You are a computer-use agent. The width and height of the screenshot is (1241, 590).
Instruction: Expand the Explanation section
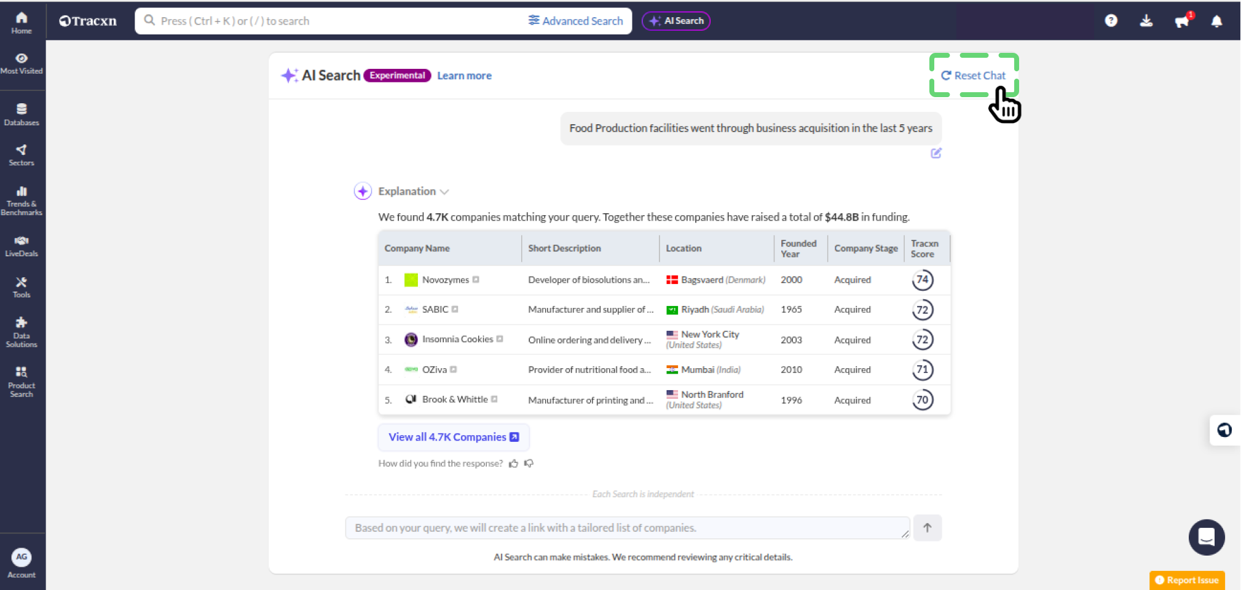(x=413, y=192)
